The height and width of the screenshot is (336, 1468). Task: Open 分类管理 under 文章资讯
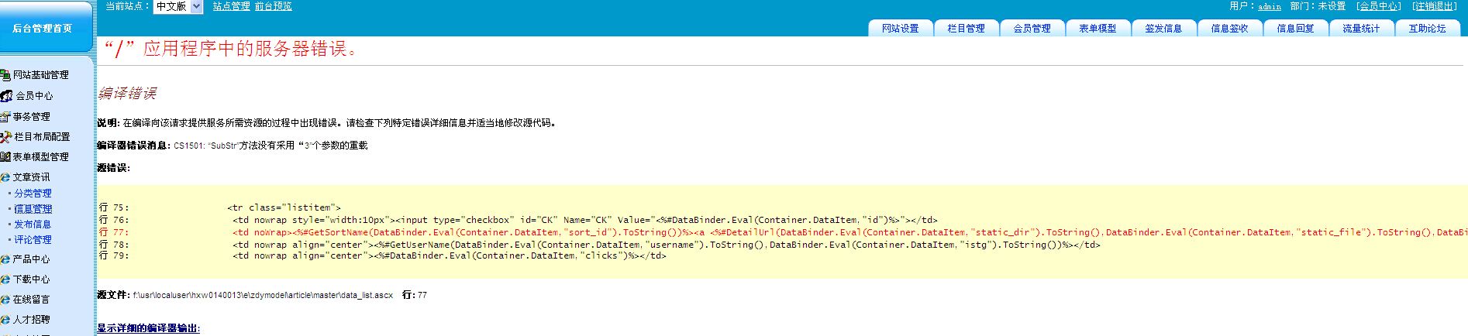pyautogui.click(x=33, y=194)
